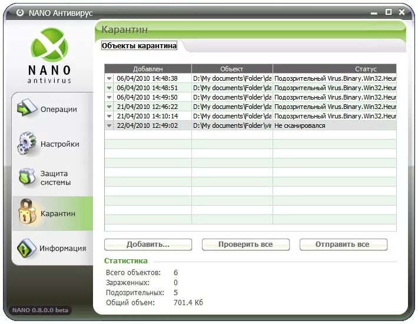This screenshot has width=418, height=324.
Task: Click the Отправить все button
Action: pos(343,244)
